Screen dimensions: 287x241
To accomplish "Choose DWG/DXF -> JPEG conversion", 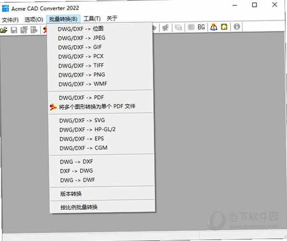I will tap(100, 38).
